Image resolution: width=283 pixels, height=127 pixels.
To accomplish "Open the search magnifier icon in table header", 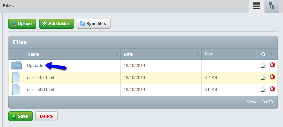I will tap(263, 54).
